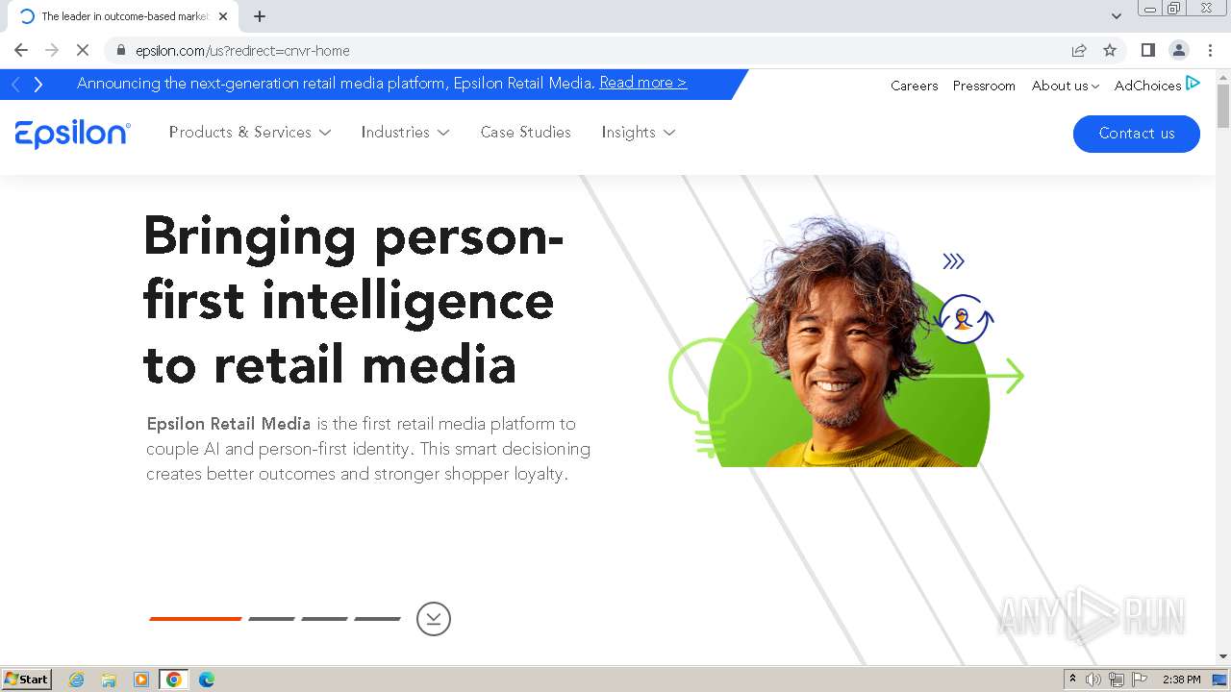
Task: Open the Chrome profile avatar icon
Action: (x=1179, y=50)
